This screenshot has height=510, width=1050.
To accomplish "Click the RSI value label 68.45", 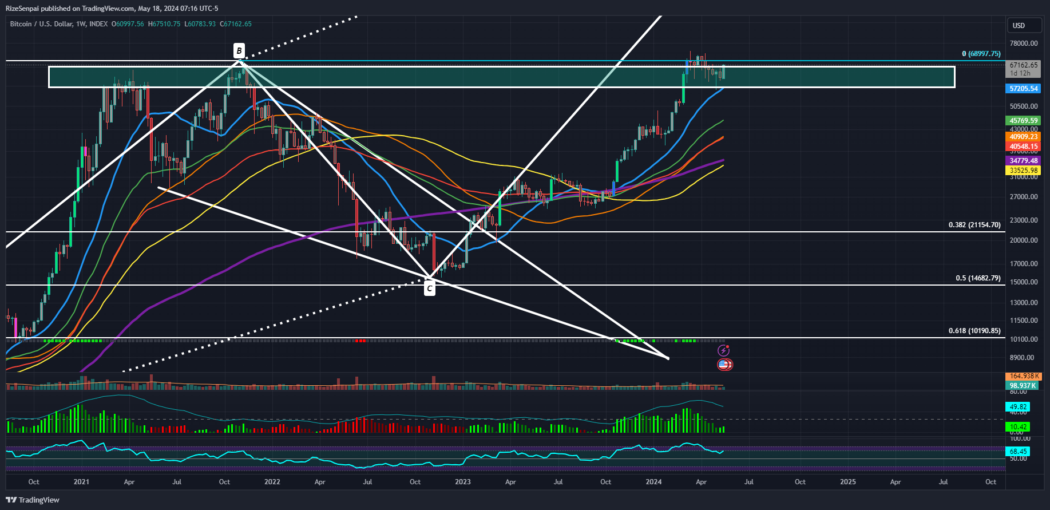I will 1018,452.
